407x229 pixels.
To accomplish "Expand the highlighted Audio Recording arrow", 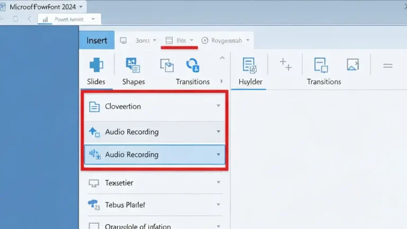I will tap(218, 154).
